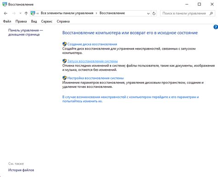Close the Восстановление window
Image resolution: width=218 pixels, height=177 pixels.
(x=212, y=4)
